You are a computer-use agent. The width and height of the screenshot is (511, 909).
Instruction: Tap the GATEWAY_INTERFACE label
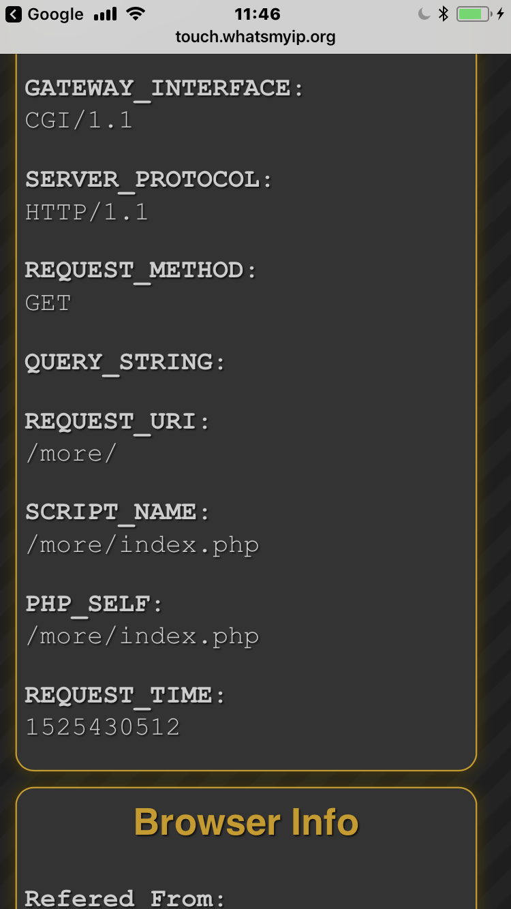click(164, 87)
